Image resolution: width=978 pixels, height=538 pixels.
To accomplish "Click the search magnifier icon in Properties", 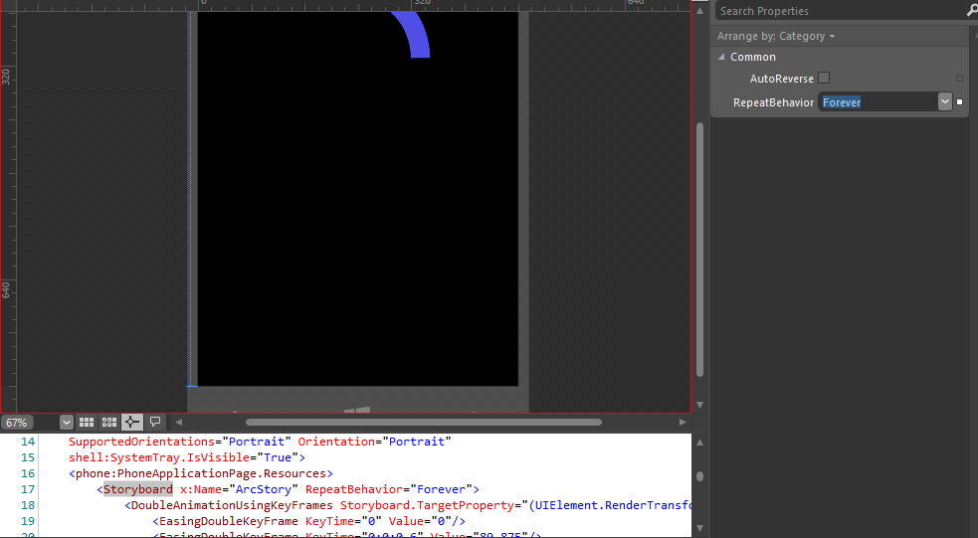I will click(971, 11).
